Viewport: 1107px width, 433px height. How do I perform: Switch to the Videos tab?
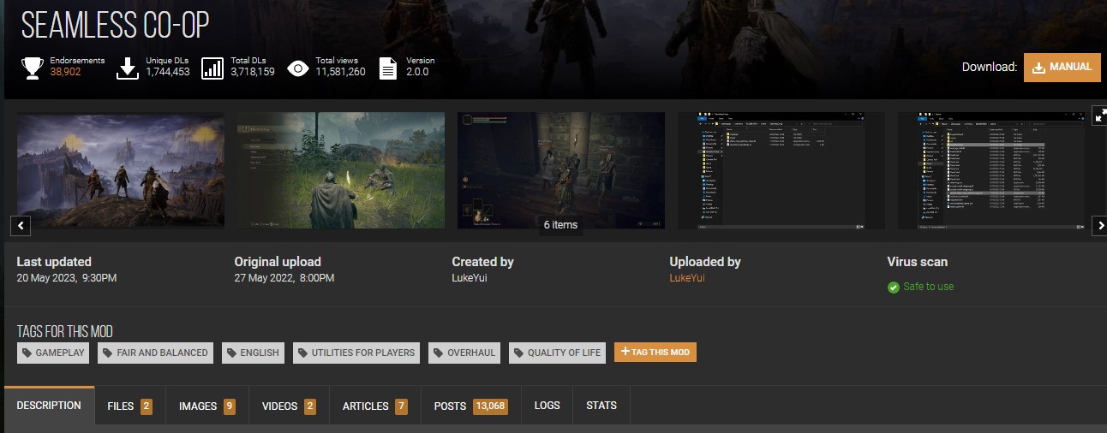[x=289, y=406]
